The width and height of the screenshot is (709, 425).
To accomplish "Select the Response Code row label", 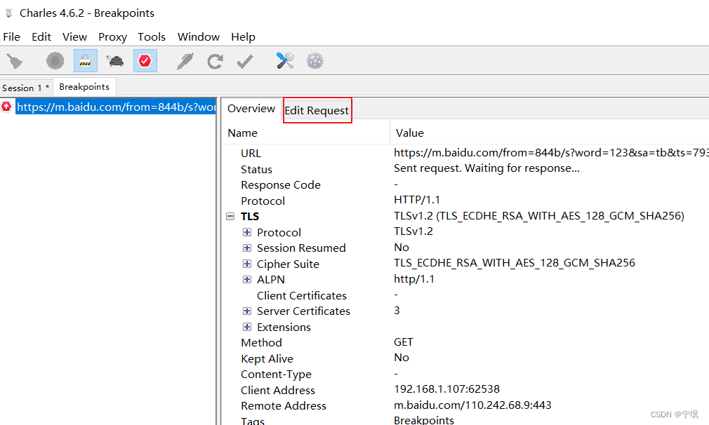I will click(281, 185).
